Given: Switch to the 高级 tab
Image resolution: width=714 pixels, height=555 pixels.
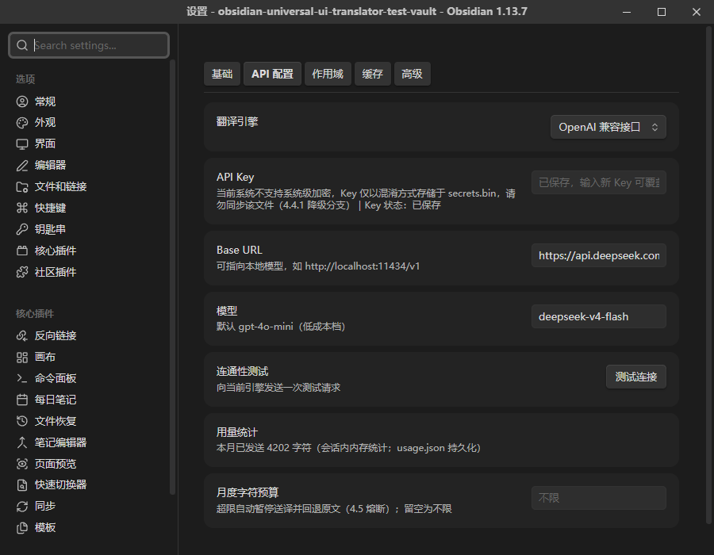Looking at the screenshot, I should click(x=412, y=74).
